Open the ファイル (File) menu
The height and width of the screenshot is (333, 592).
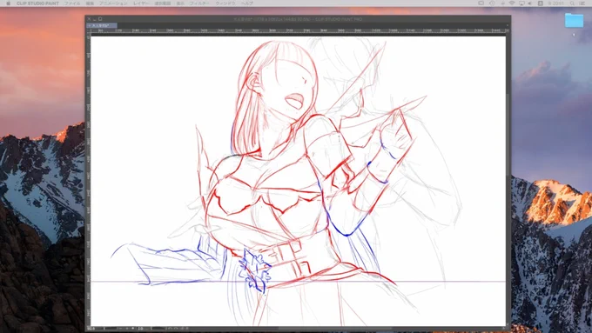click(71, 3)
